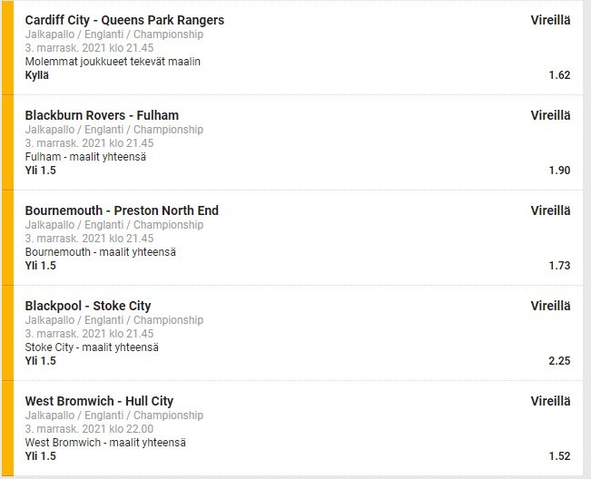Image resolution: width=591 pixels, height=479 pixels.
Task: Select 'Bournemouth - maalit yhteensä' market label
Action: 100,252
